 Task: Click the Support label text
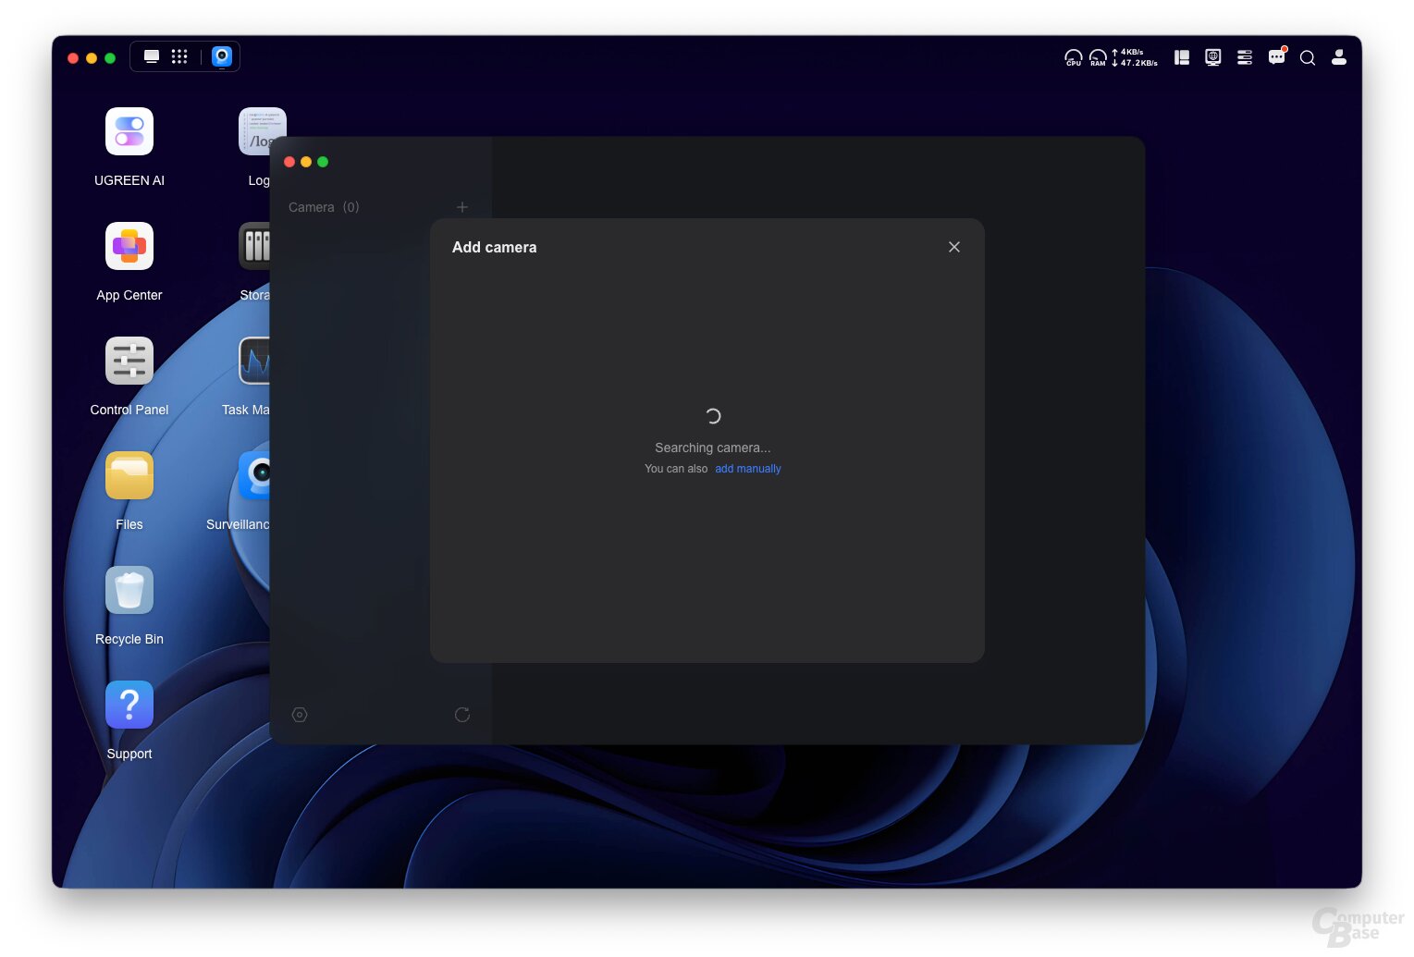click(x=129, y=754)
